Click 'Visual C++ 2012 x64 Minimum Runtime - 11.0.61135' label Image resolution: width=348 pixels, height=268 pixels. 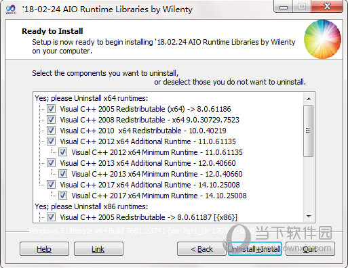157,152
